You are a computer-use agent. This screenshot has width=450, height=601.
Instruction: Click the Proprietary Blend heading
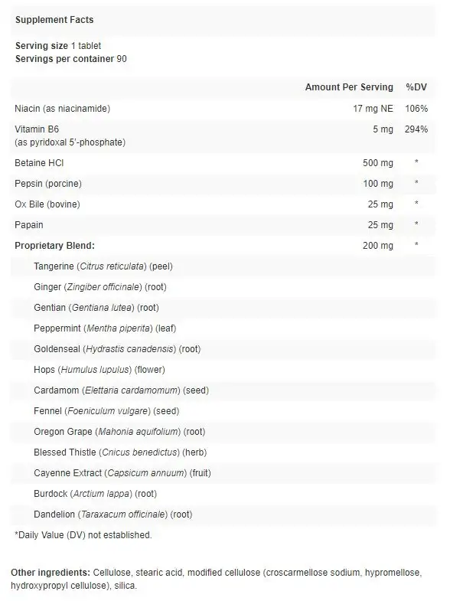54,246
